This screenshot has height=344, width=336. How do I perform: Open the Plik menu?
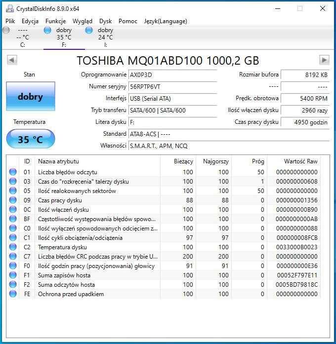click(10, 21)
